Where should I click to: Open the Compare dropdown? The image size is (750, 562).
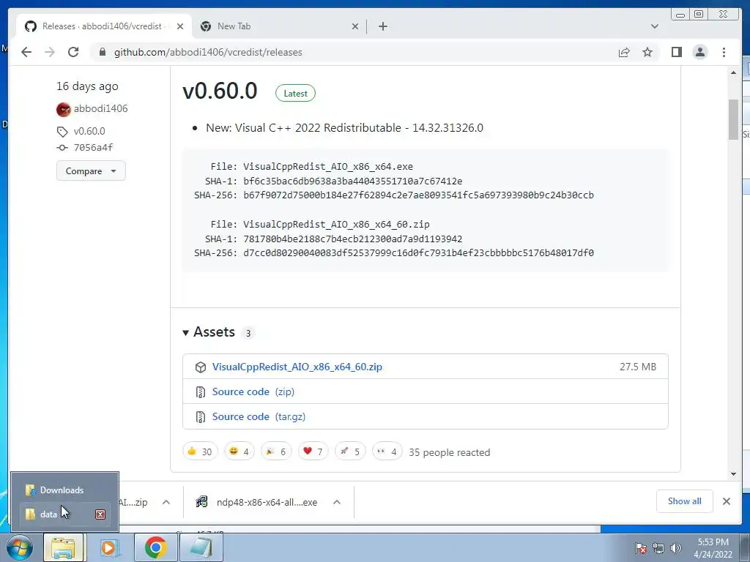(x=91, y=171)
